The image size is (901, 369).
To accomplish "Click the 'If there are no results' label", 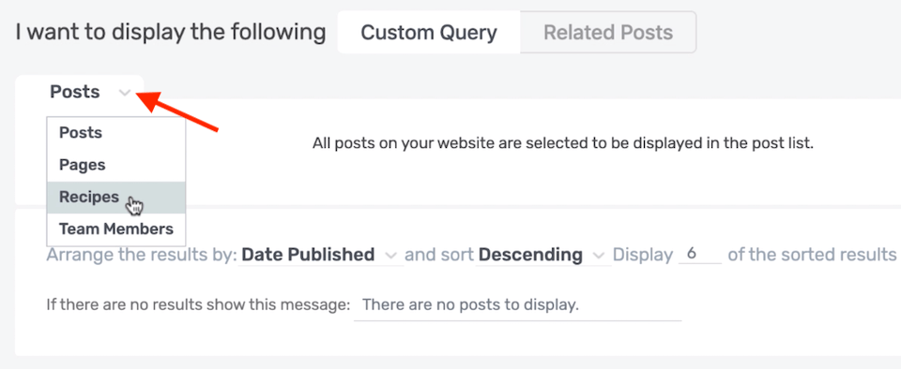I will point(198,305).
